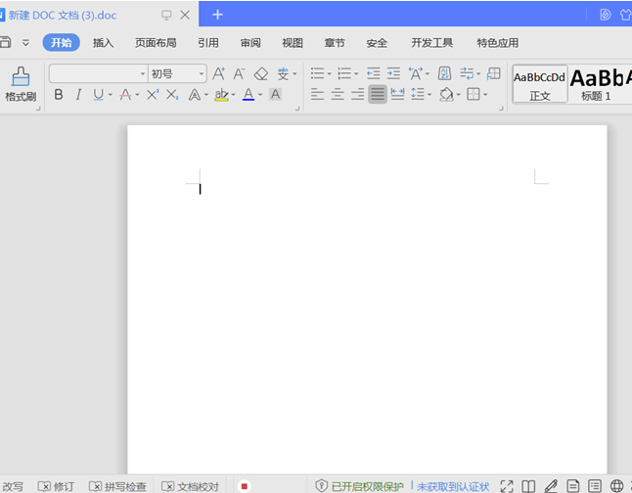632x493 pixels.
Task: Open the 引用 ribbon tab
Action: 208,43
